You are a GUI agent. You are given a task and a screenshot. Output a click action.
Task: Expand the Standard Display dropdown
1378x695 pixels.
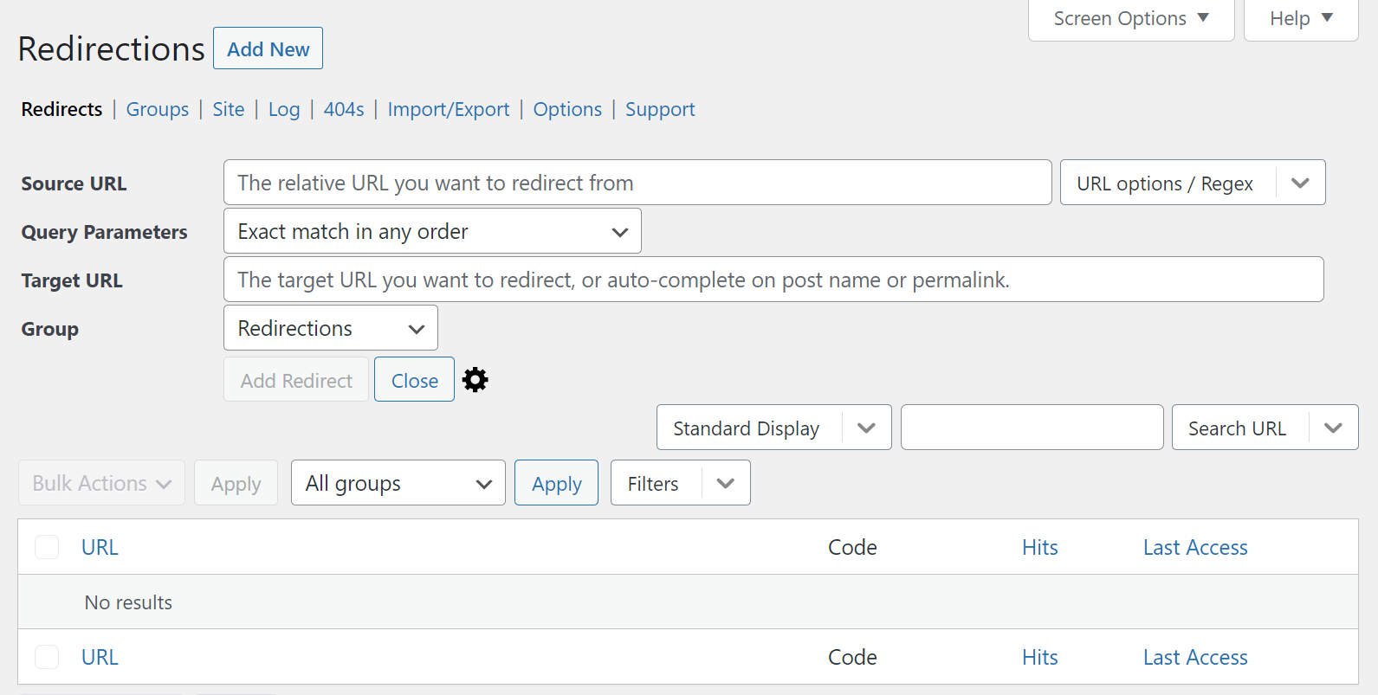(x=773, y=428)
